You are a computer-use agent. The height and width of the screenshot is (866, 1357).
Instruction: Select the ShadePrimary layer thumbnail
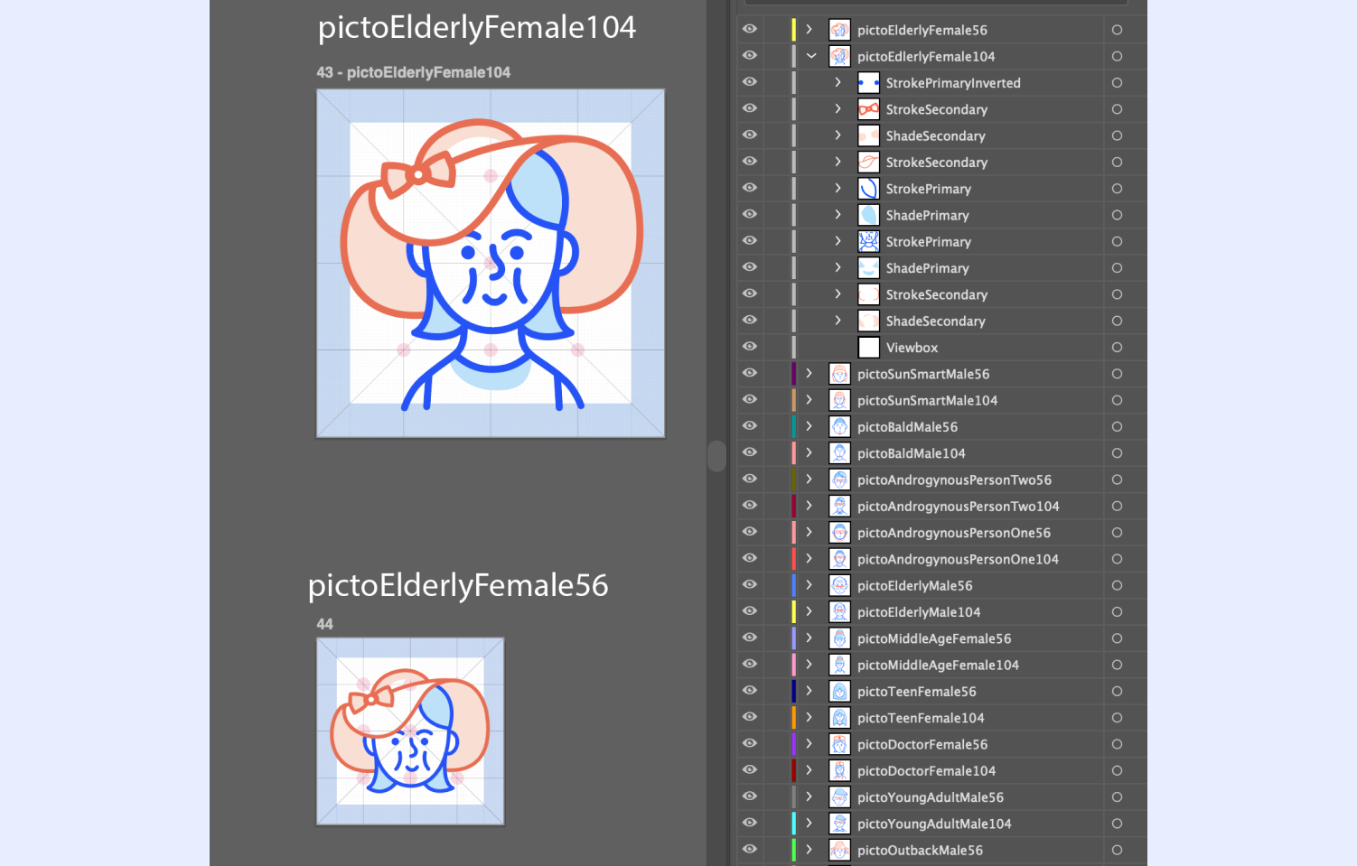pos(868,215)
